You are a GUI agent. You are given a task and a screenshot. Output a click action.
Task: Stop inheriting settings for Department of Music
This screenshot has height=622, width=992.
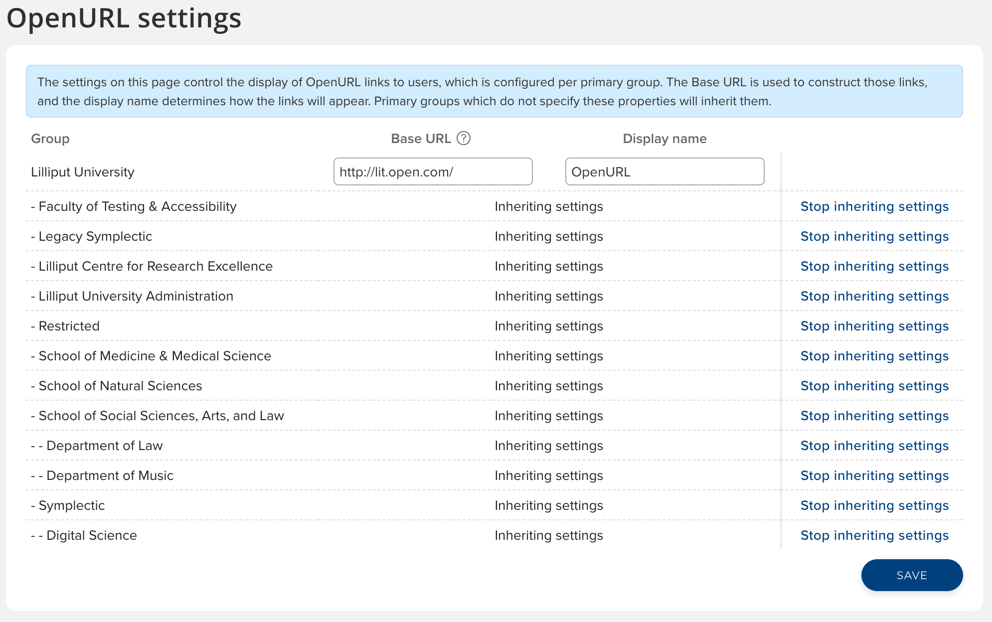[874, 475]
